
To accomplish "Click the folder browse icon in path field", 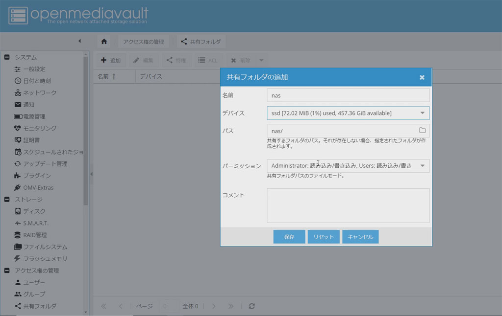I will [422, 131].
